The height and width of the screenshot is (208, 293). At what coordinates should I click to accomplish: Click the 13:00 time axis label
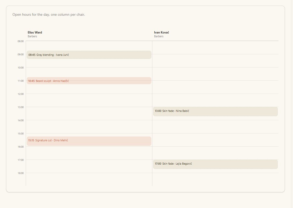(21, 107)
